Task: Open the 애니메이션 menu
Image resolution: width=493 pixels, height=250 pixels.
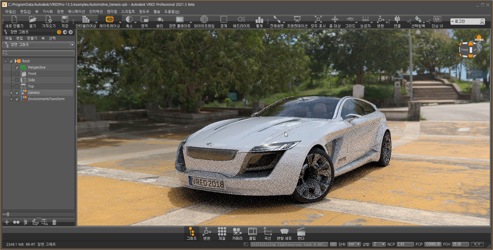Action: coord(76,11)
